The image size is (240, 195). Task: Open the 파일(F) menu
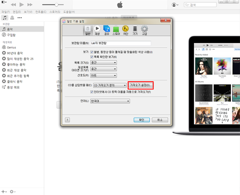[x=6, y=12]
